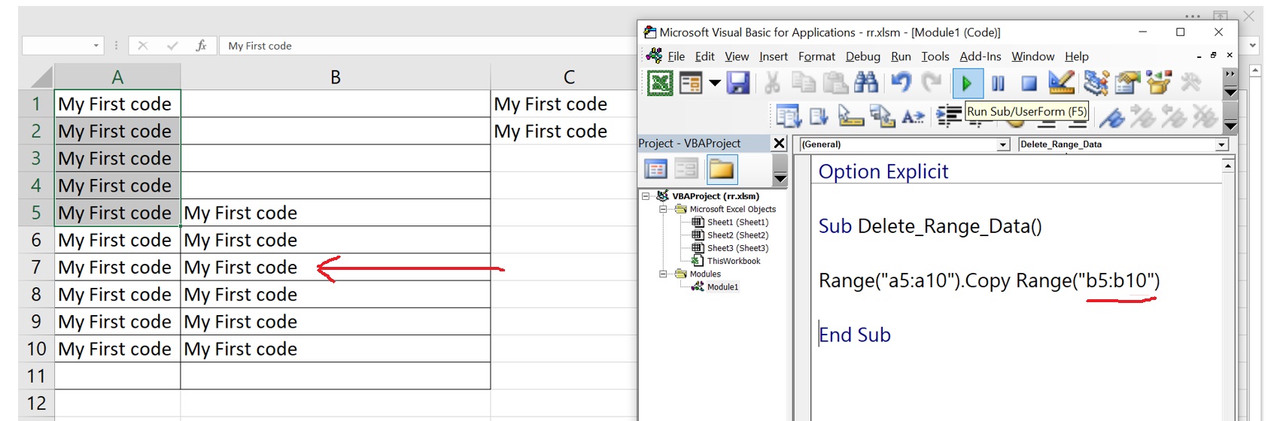Click the Indent icon
Viewport: 1277px width, 421px height.
pos(950,117)
